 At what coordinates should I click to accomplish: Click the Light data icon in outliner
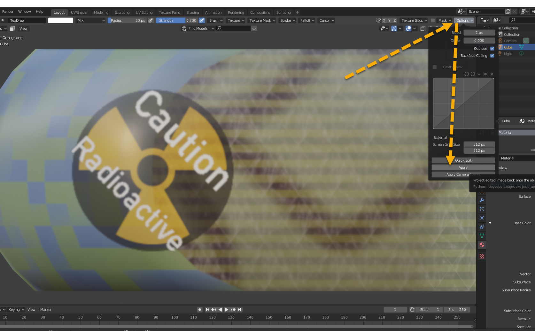tap(522, 54)
